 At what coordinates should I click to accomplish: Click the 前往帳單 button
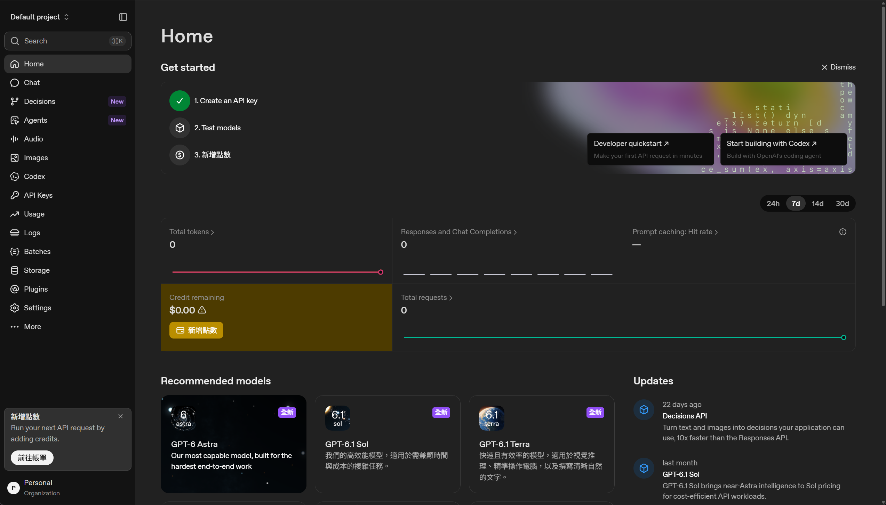pyautogui.click(x=32, y=458)
